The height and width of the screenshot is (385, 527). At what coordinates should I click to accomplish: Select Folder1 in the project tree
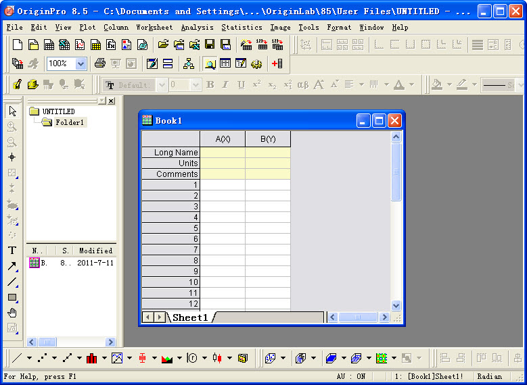[69, 123]
